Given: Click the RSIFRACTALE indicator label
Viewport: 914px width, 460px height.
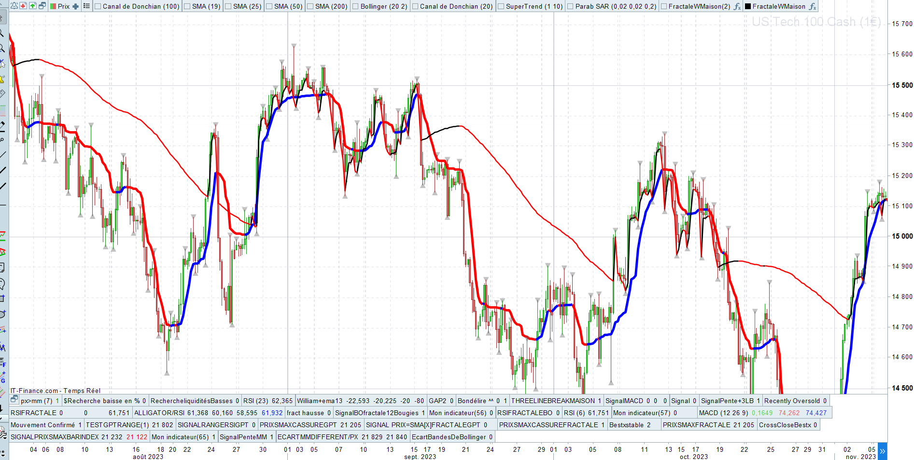Looking at the screenshot, I should click(33, 413).
